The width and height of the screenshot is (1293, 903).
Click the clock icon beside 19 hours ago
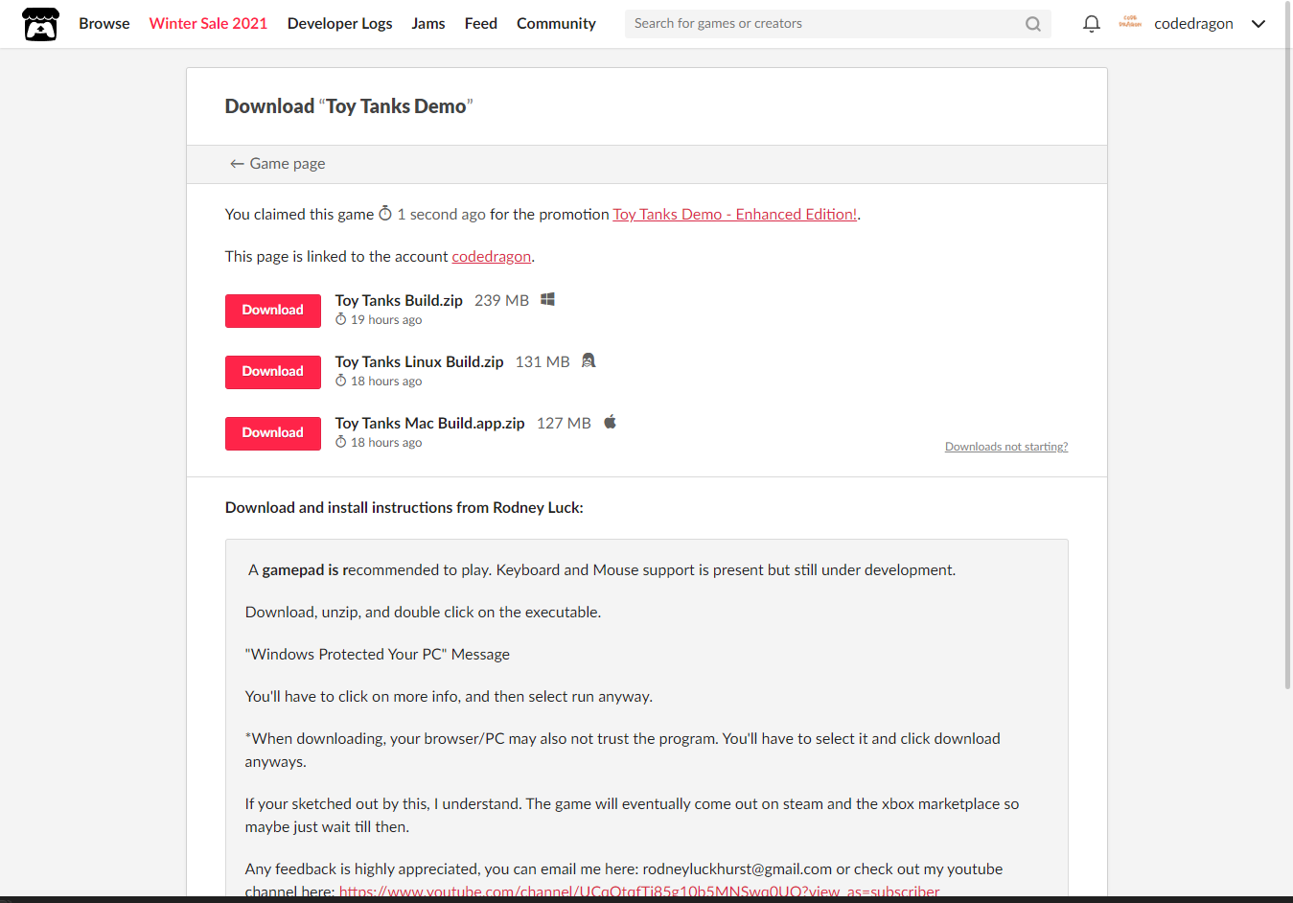coord(341,319)
